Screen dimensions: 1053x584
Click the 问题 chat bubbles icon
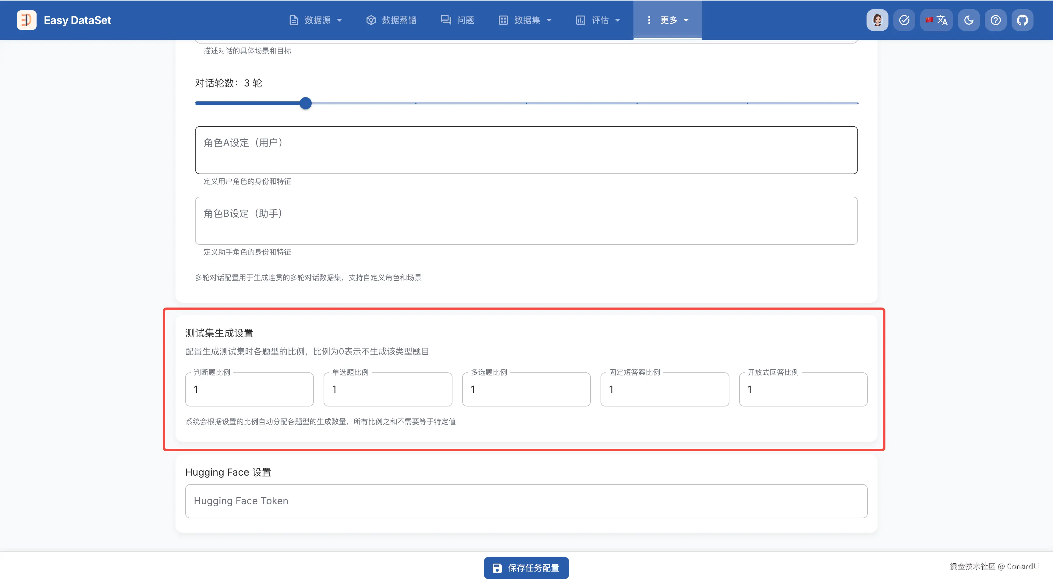[x=445, y=20]
